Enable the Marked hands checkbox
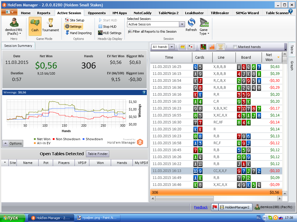Screen dimensions: 297x222 point(235,47)
